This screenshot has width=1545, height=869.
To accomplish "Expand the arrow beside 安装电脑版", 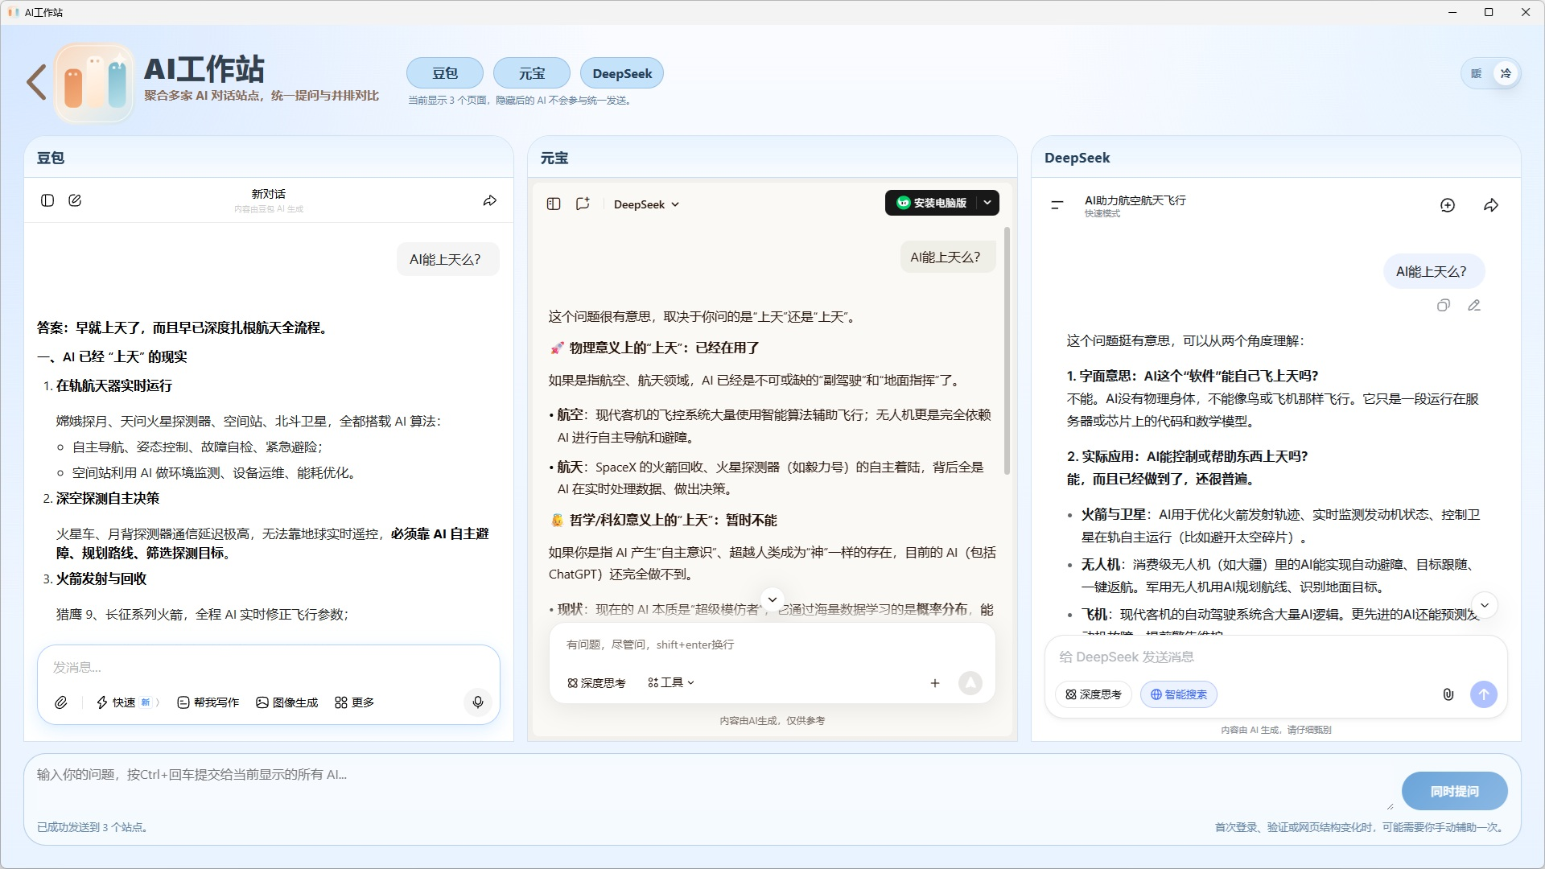I will tap(987, 203).
